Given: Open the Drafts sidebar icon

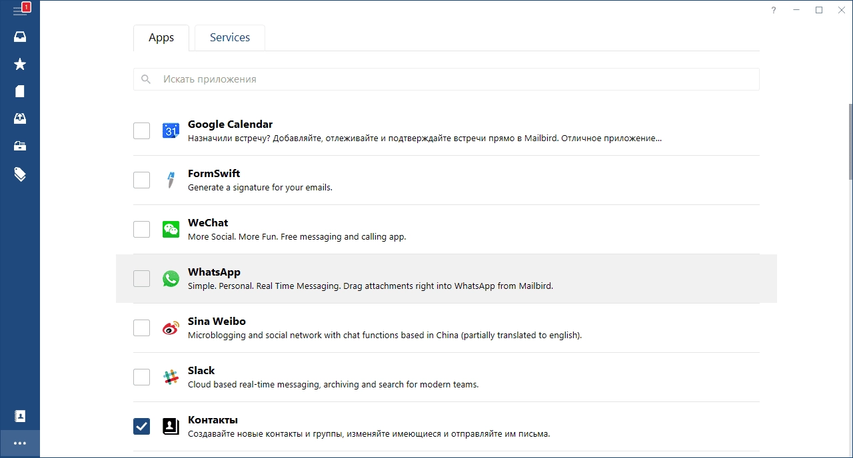Looking at the screenshot, I should pyautogui.click(x=20, y=91).
